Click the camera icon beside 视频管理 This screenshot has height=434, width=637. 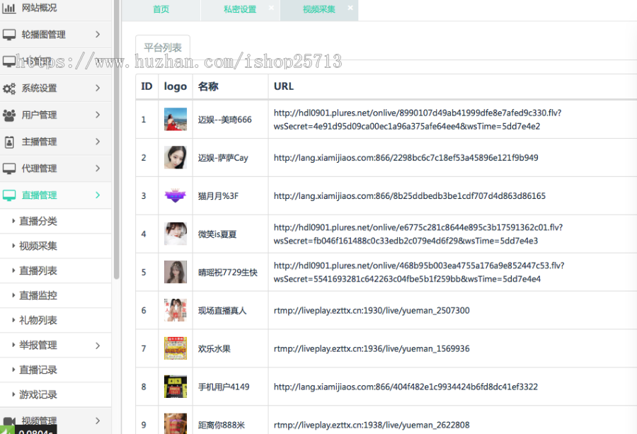(x=9, y=421)
